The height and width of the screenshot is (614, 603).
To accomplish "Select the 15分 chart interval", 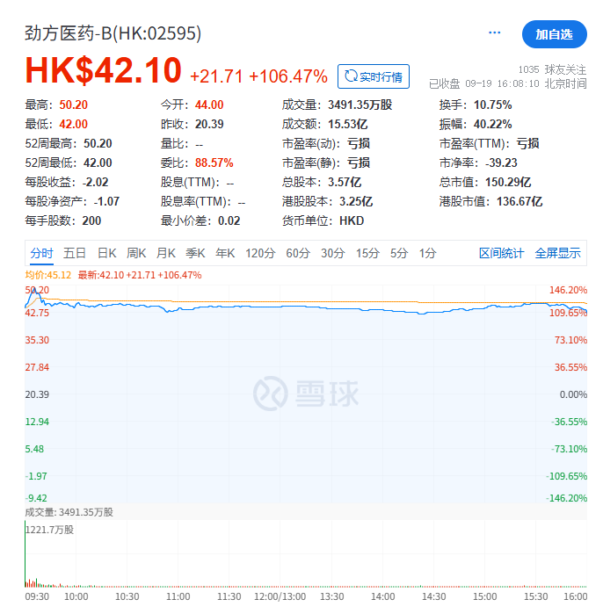I will coord(367,253).
